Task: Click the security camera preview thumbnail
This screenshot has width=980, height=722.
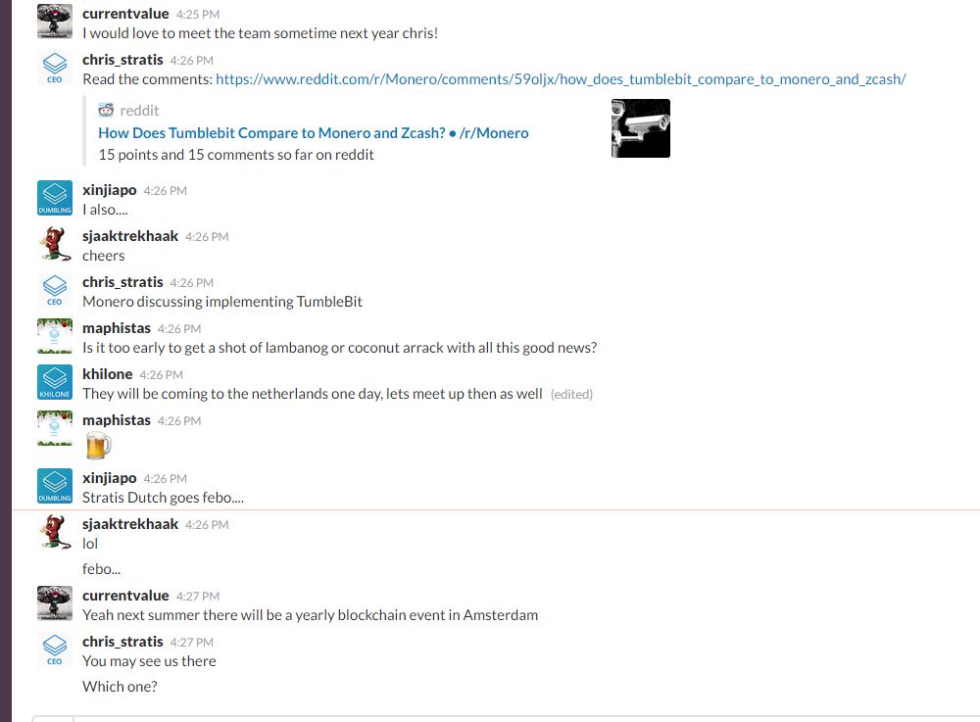Action: point(641,128)
